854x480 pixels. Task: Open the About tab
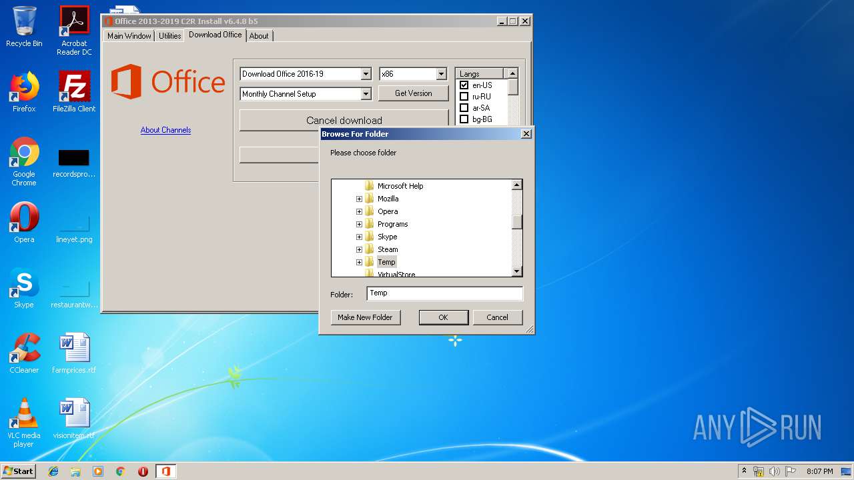coord(259,36)
